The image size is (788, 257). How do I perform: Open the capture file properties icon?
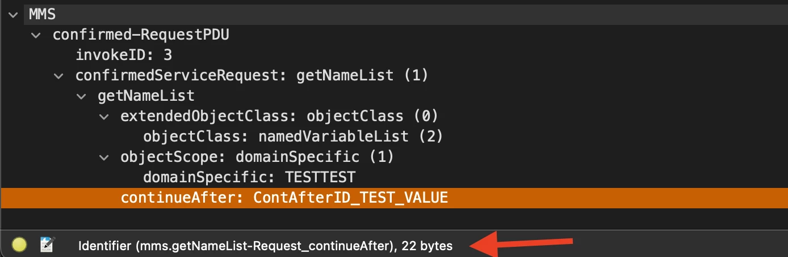47,245
